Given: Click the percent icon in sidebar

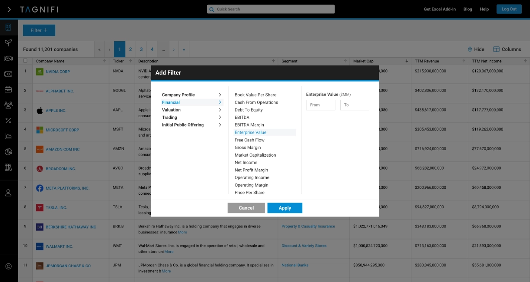Looking at the screenshot, I should pyautogui.click(x=8, y=121).
